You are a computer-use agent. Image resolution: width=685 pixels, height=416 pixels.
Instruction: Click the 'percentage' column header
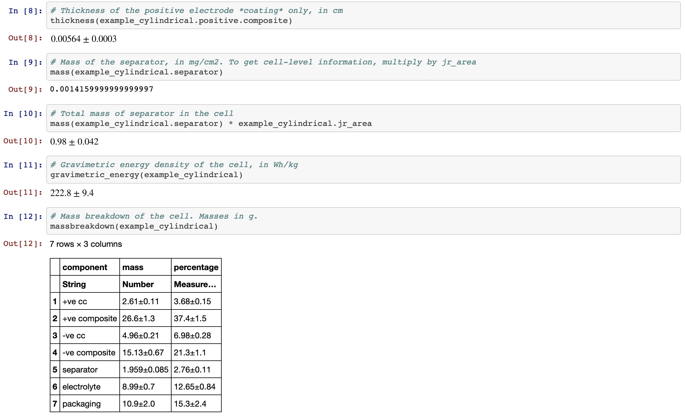196,267
